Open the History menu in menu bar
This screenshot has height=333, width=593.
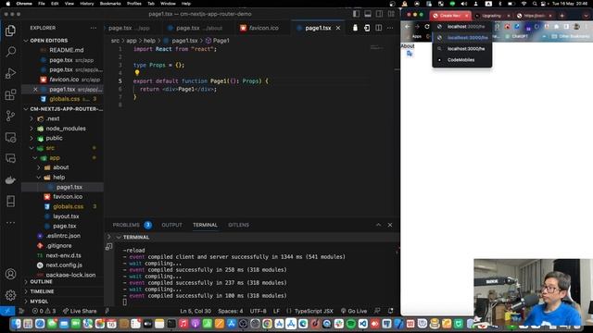tap(86, 4)
